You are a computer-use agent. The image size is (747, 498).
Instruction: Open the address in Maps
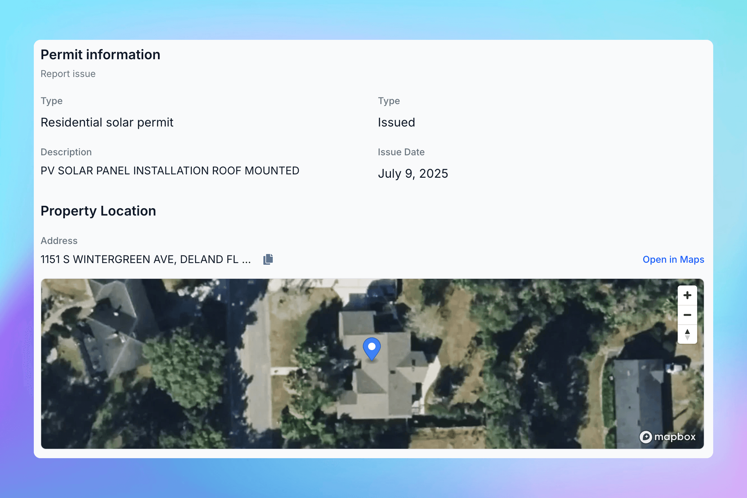coord(673,259)
